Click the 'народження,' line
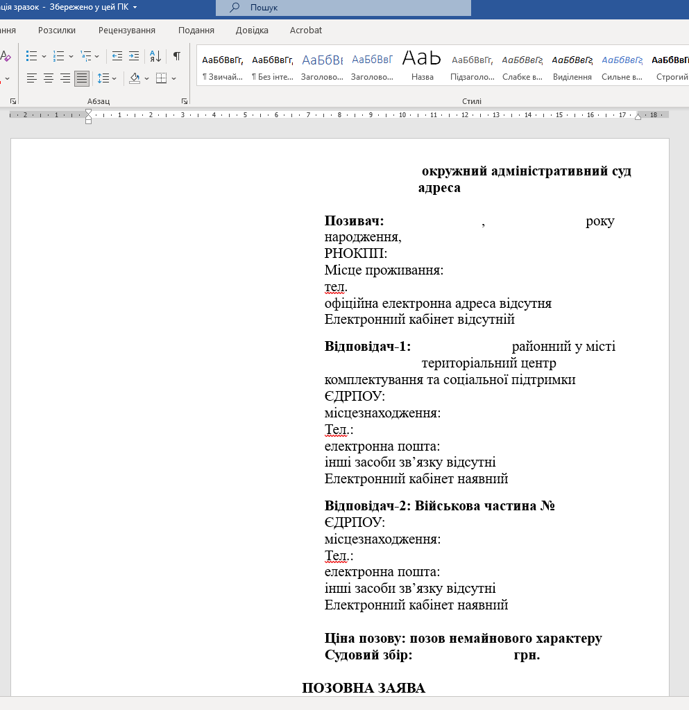The image size is (689, 710). [x=363, y=237]
